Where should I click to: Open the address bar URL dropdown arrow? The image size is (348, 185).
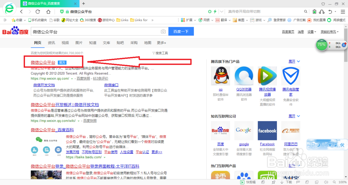221,11
